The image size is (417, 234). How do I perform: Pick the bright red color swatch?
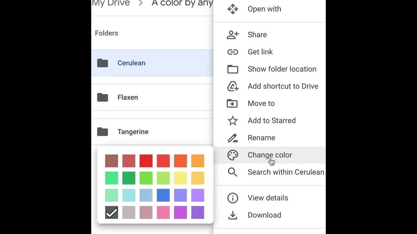point(146,161)
